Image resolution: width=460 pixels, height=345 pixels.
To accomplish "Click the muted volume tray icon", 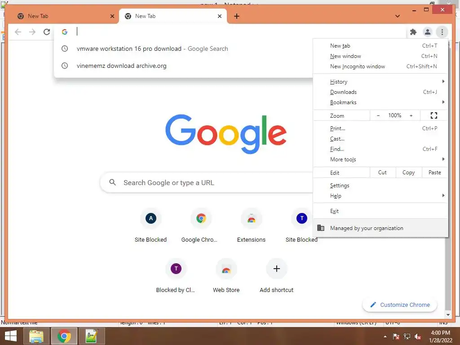I will click(x=418, y=336).
